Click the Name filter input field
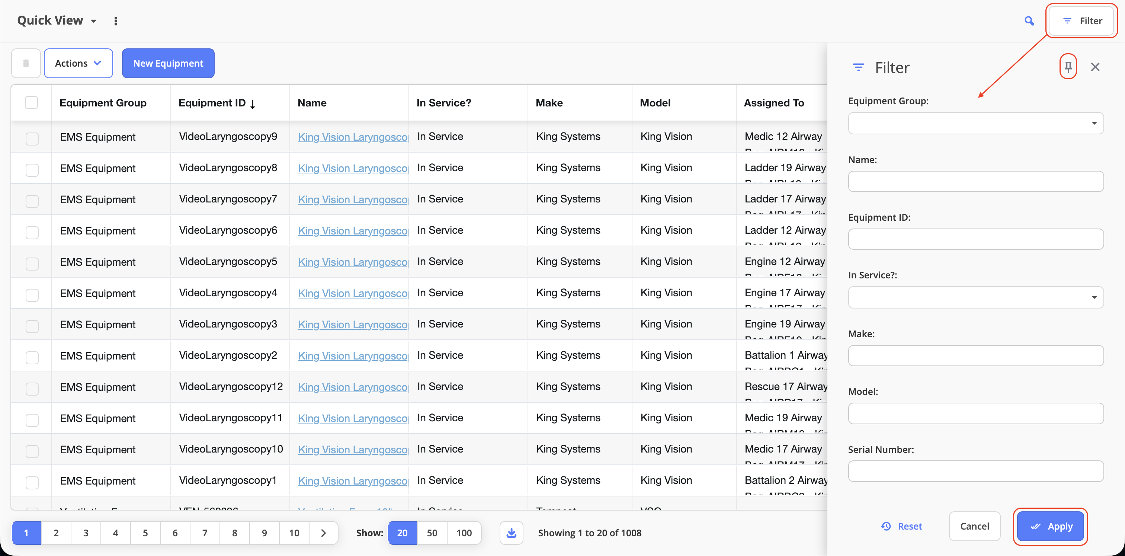 976,181
